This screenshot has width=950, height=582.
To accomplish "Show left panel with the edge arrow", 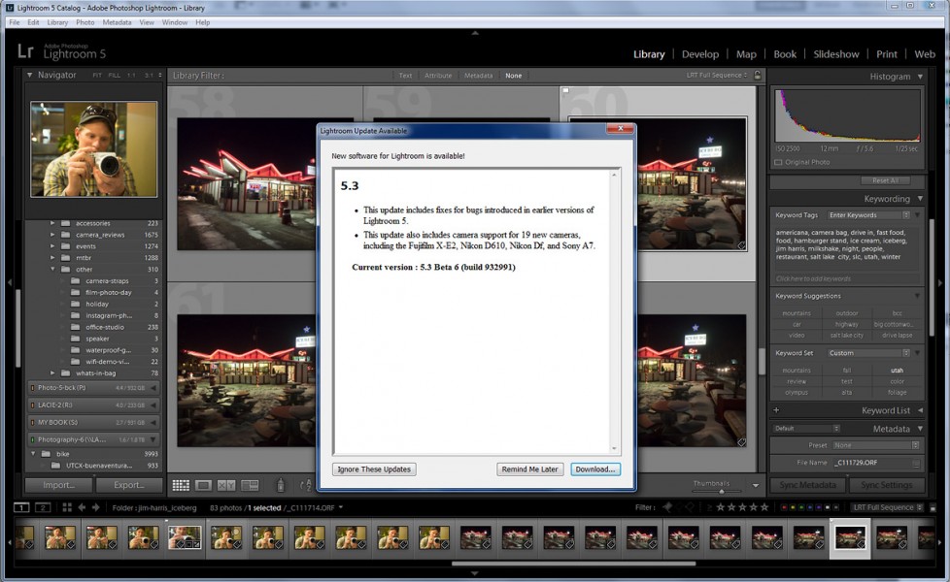I will 9,282.
